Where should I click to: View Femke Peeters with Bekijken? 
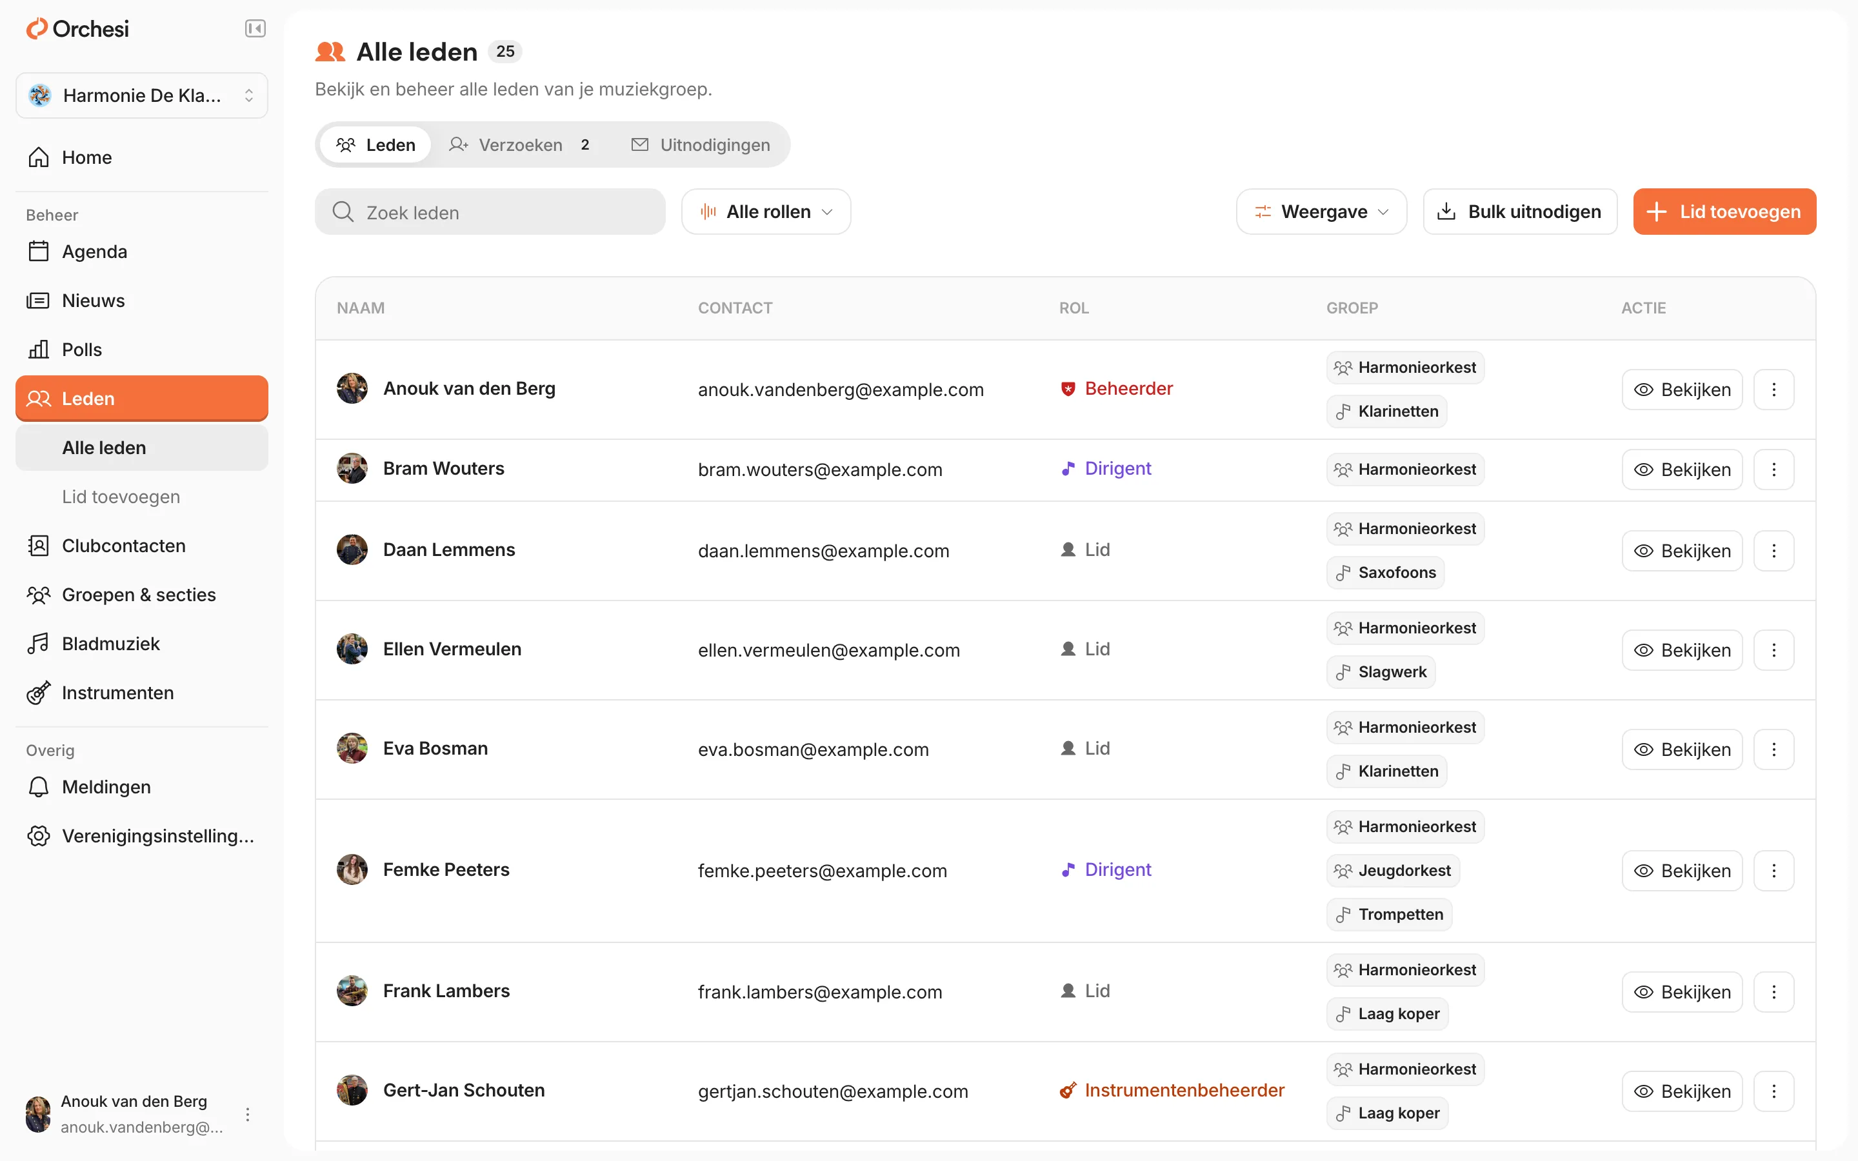(1682, 871)
